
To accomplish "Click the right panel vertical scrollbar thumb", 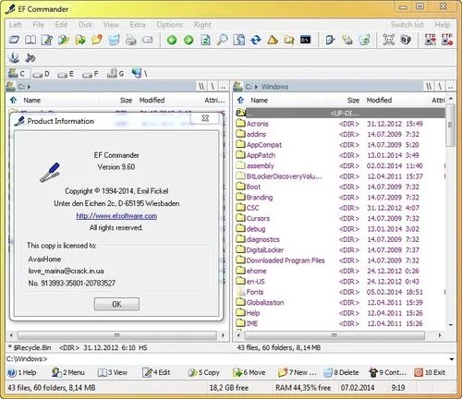I will pyautogui.click(x=451, y=125).
